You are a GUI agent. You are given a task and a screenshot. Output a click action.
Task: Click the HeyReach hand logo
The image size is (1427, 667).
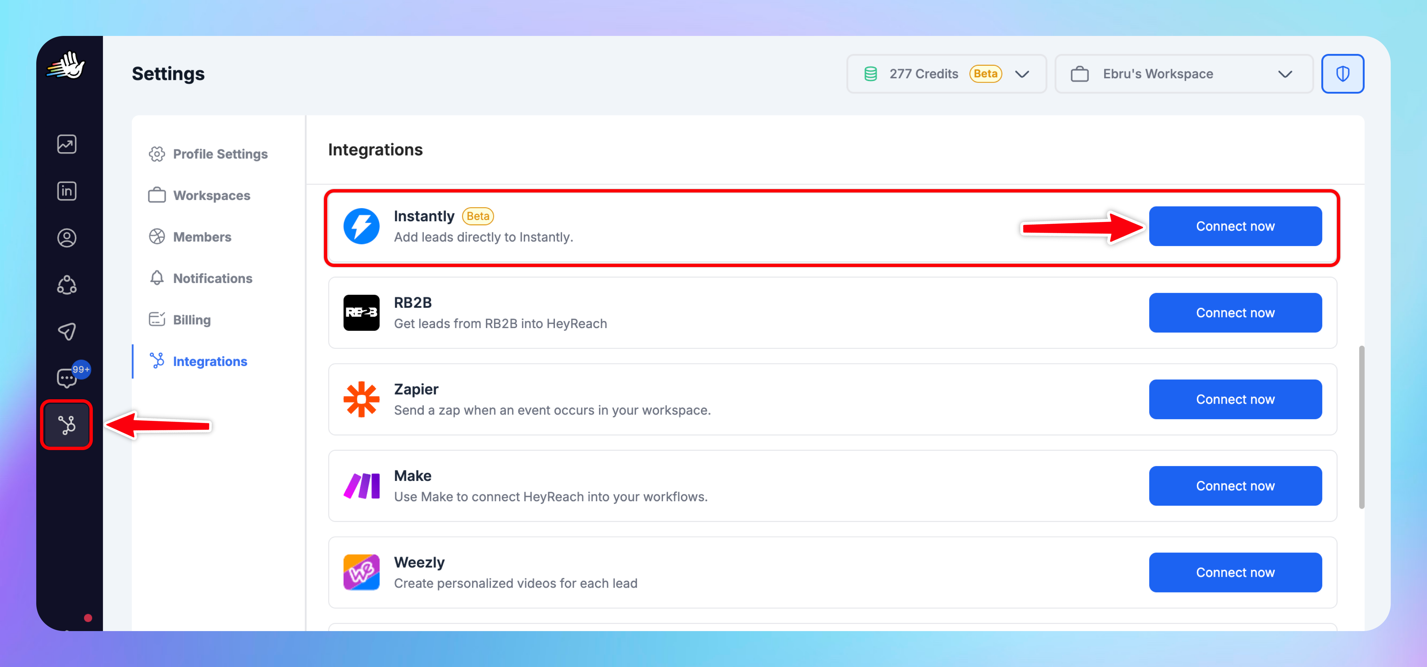pos(66,65)
